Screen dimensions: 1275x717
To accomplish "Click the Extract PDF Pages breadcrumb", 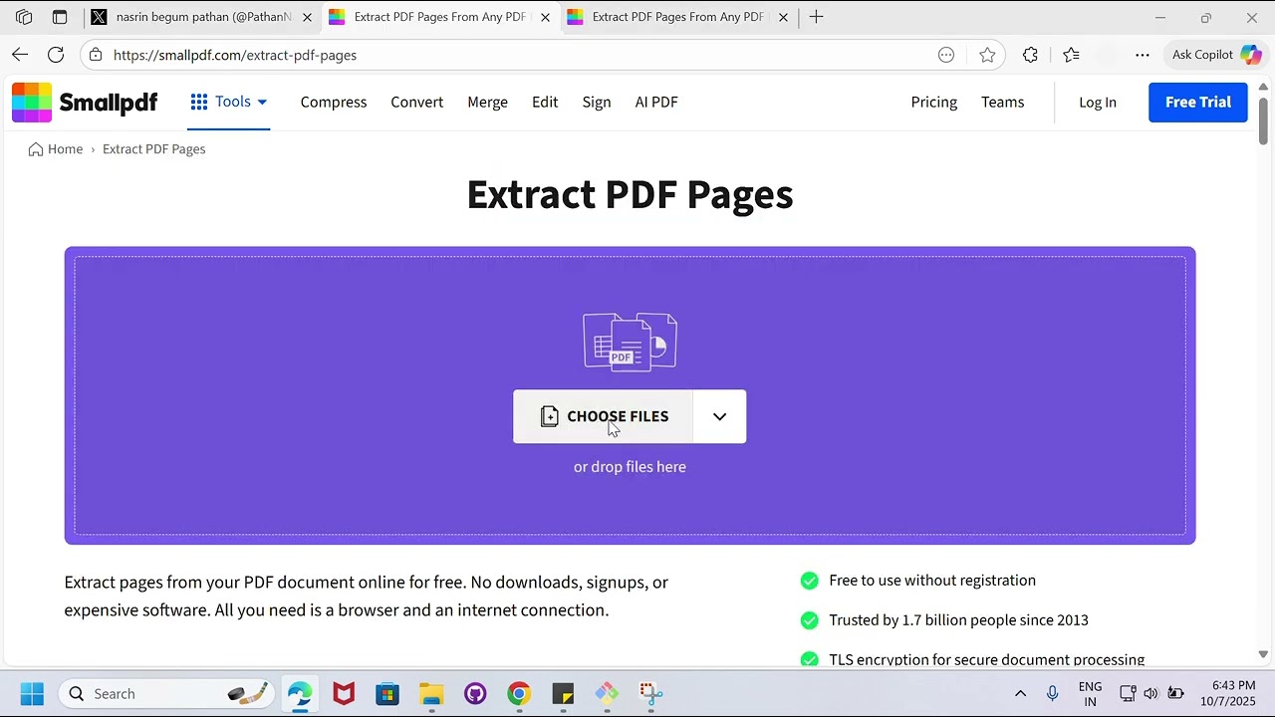I will pyautogui.click(x=153, y=149).
